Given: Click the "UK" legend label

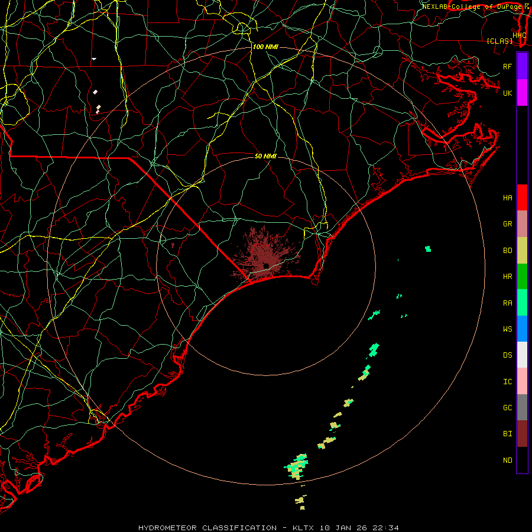Looking at the screenshot, I should (507, 93).
